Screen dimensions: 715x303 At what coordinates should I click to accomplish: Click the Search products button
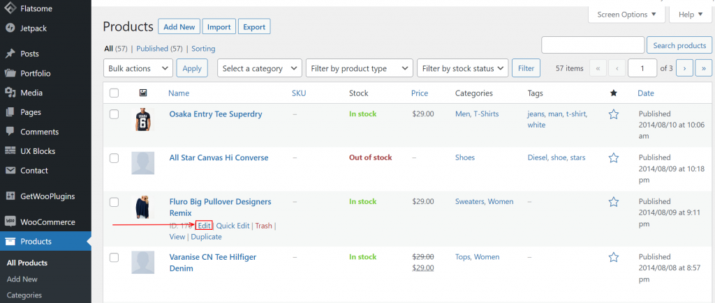tap(679, 45)
